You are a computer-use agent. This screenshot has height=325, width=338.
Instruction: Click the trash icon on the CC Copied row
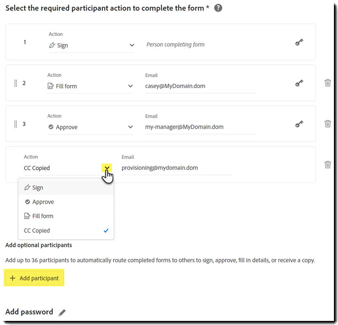328,165
